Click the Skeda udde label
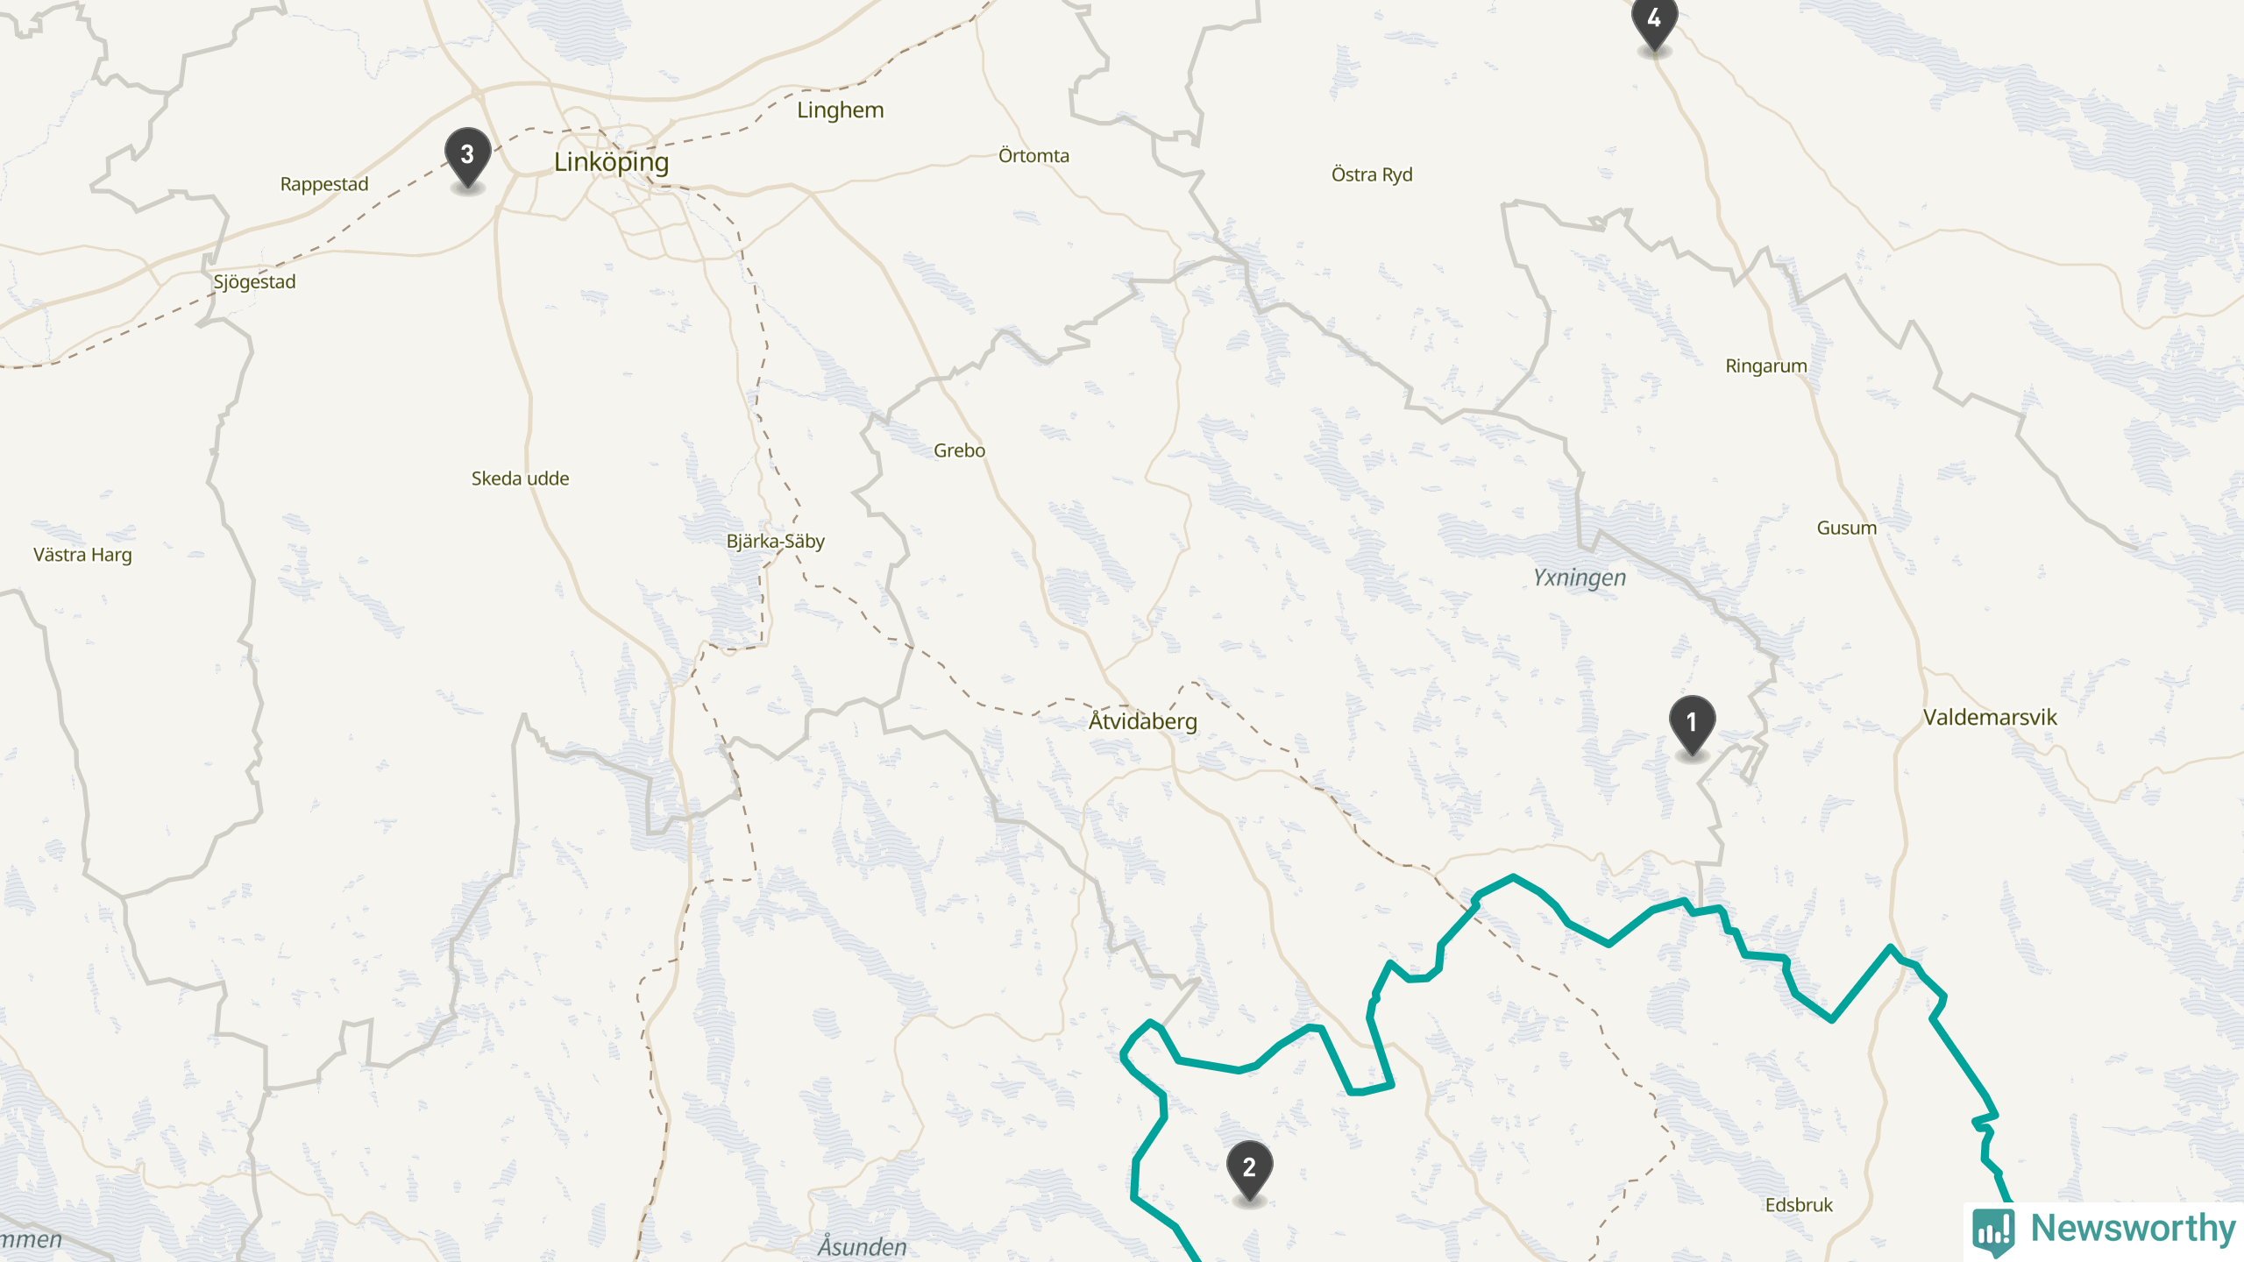This screenshot has height=1262, width=2244. 520,479
